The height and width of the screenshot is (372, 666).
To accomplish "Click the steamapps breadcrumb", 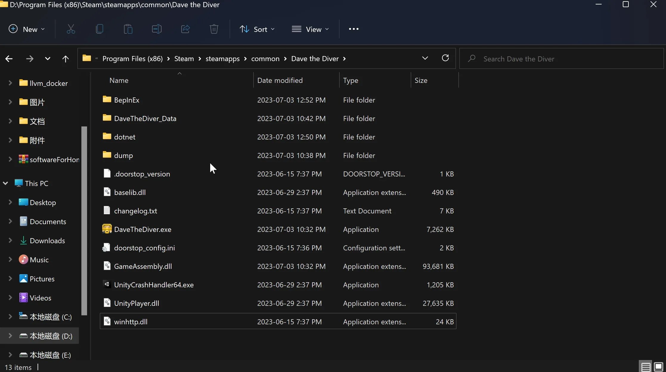I will pyautogui.click(x=223, y=59).
